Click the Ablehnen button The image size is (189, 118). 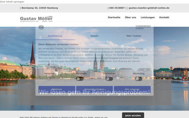click(57, 89)
